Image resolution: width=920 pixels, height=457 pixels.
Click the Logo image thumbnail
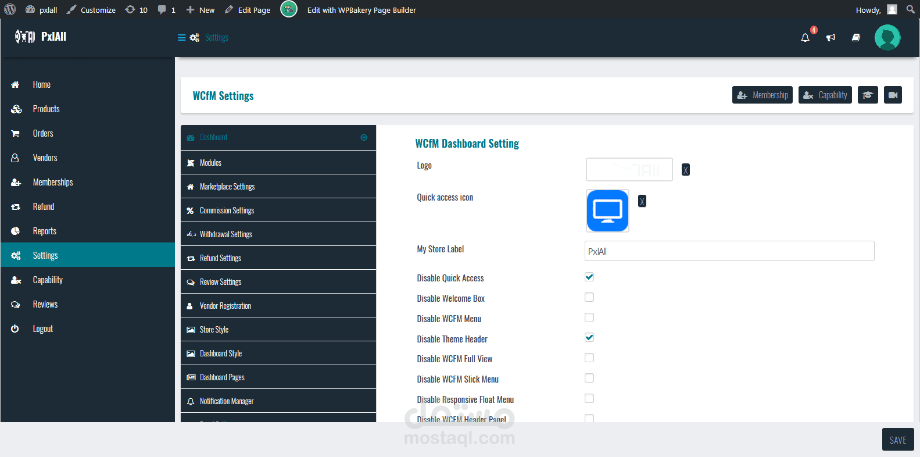[629, 170]
